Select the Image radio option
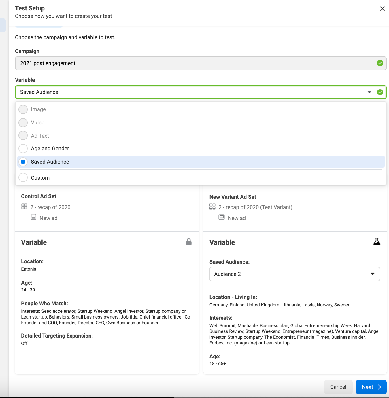The image size is (389, 398). pos(23,109)
